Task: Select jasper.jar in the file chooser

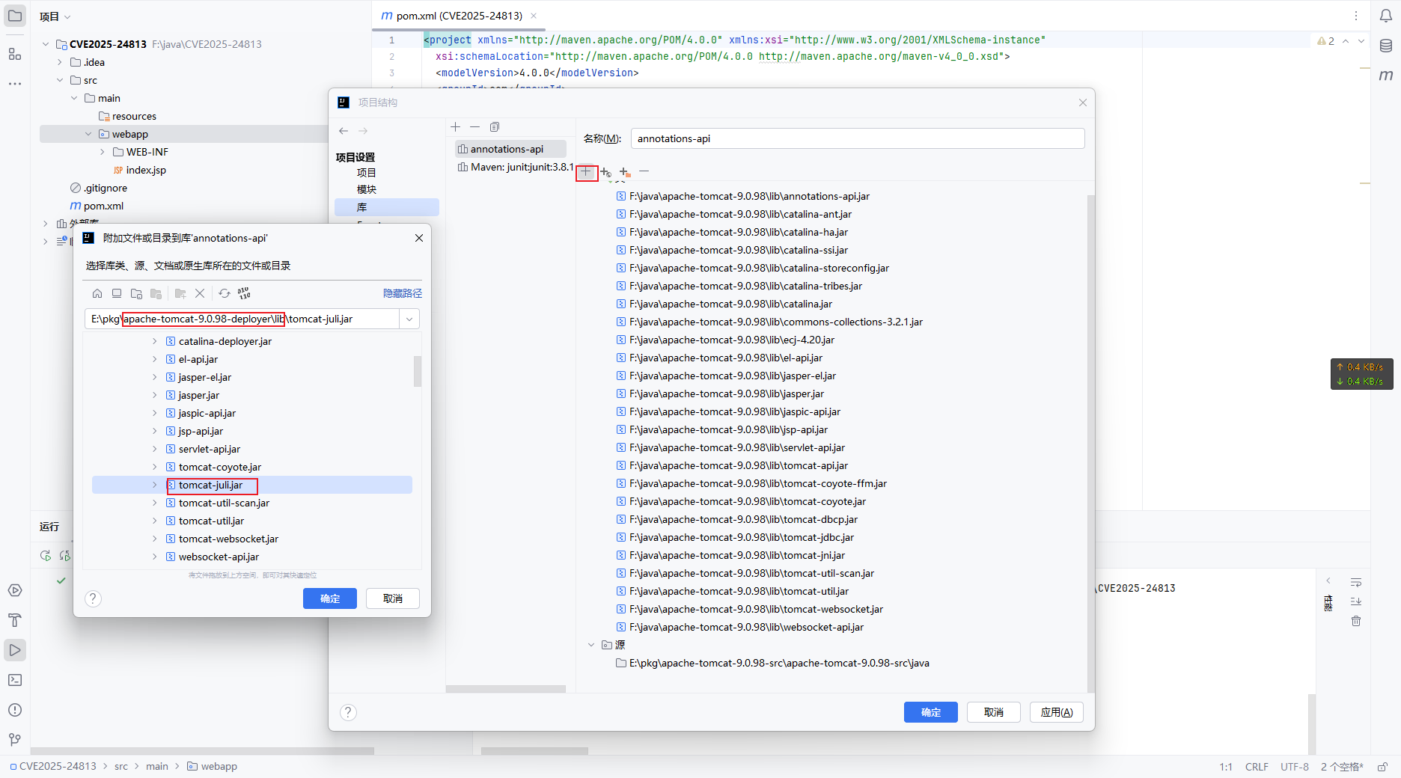Action: [x=199, y=395]
